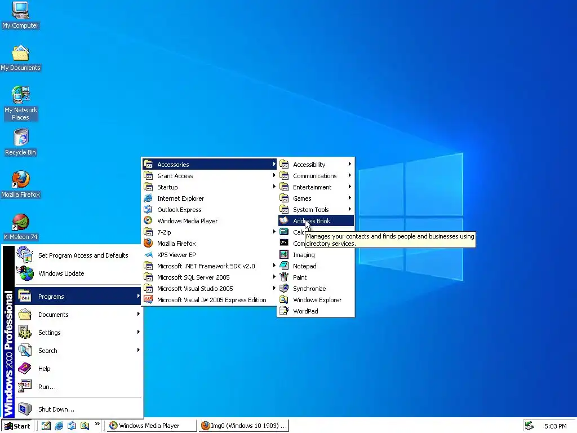Open Outlook Express from quick launch bar
The image size is (577, 433).
72,426
